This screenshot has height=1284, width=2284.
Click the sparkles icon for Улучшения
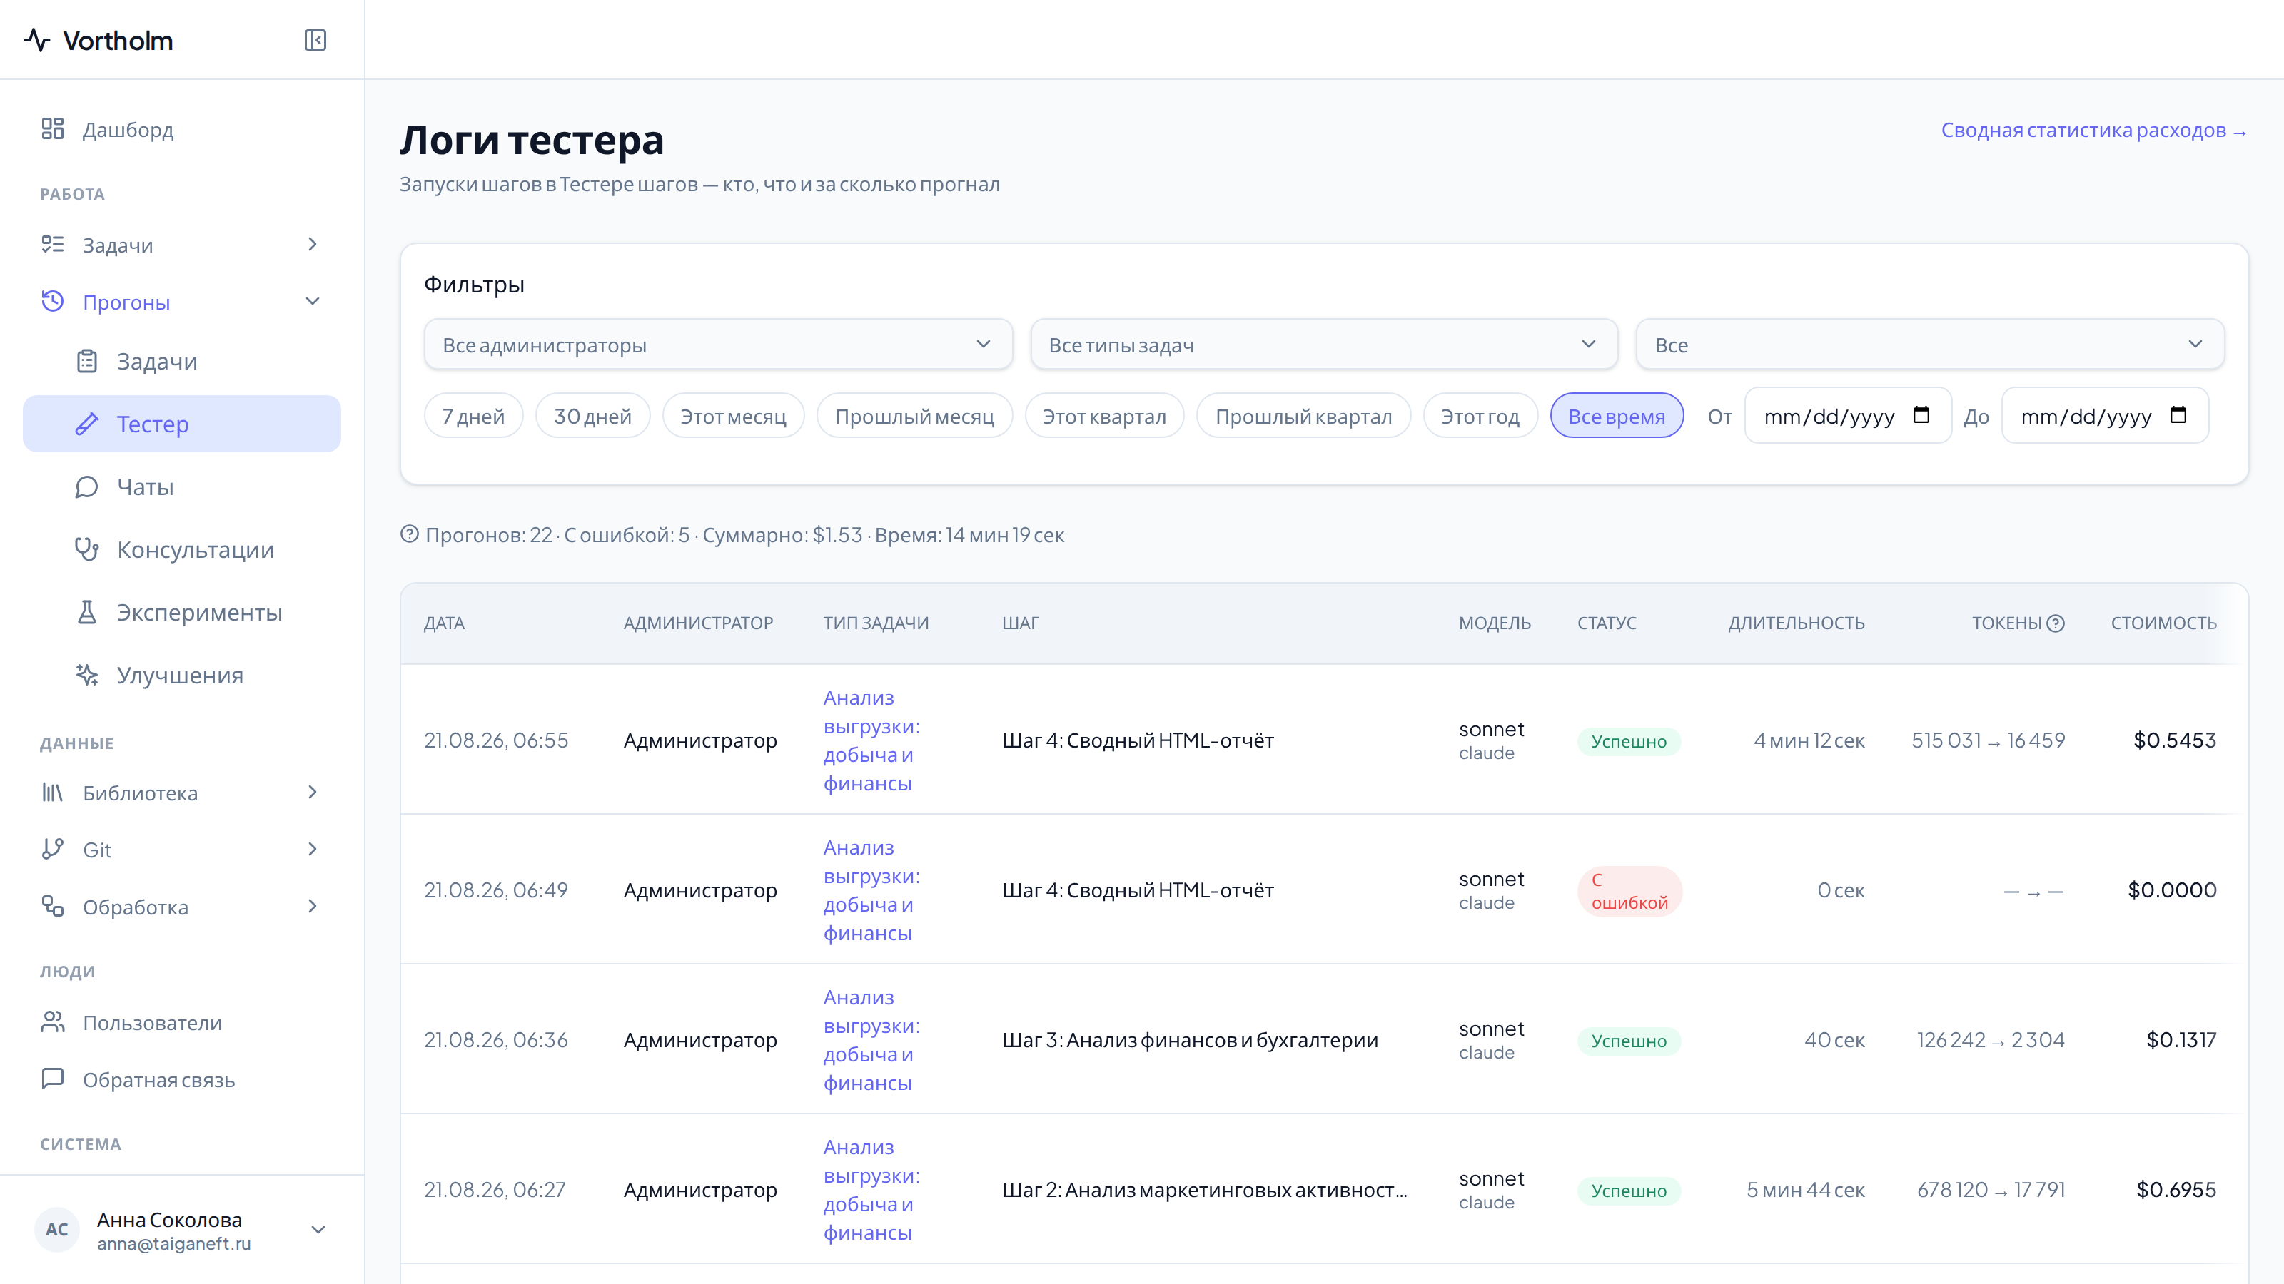87,676
